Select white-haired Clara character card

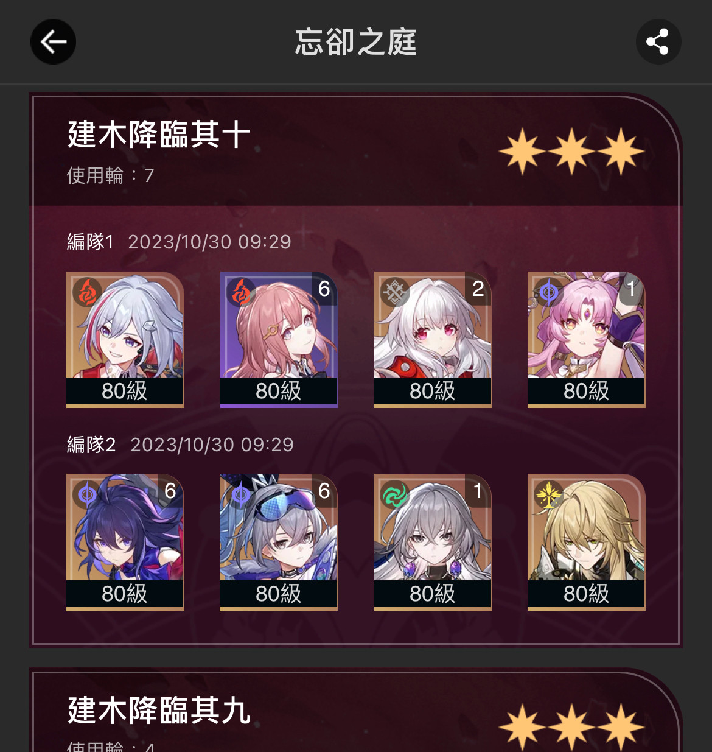click(x=433, y=339)
